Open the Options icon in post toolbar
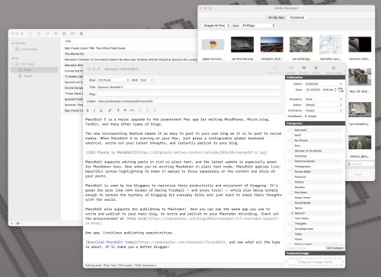The height and width of the screenshot is (277, 381). (x=291, y=68)
